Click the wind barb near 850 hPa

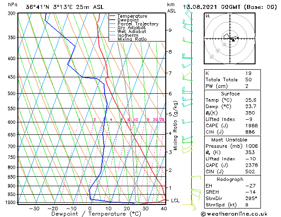(196, 178)
